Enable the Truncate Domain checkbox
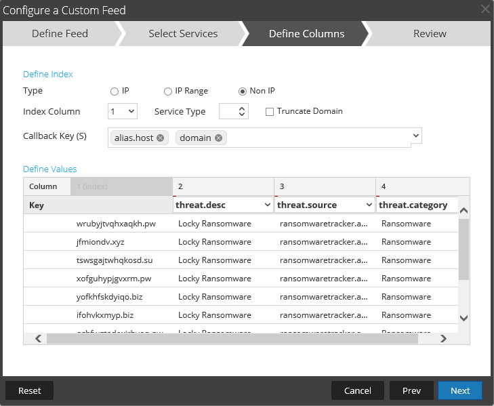494x406 pixels. [x=270, y=112]
